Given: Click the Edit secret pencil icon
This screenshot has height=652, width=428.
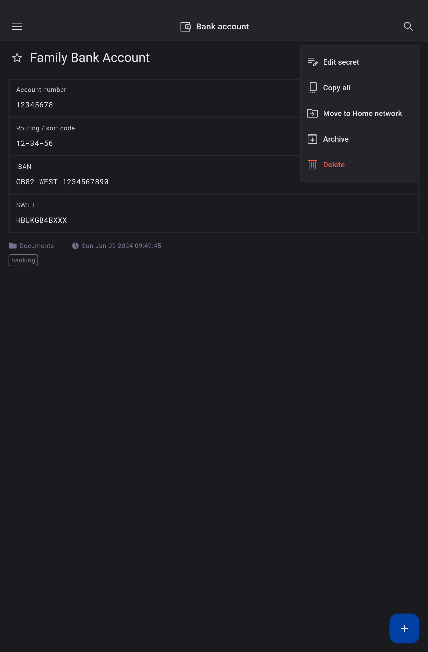Looking at the screenshot, I should [312, 62].
